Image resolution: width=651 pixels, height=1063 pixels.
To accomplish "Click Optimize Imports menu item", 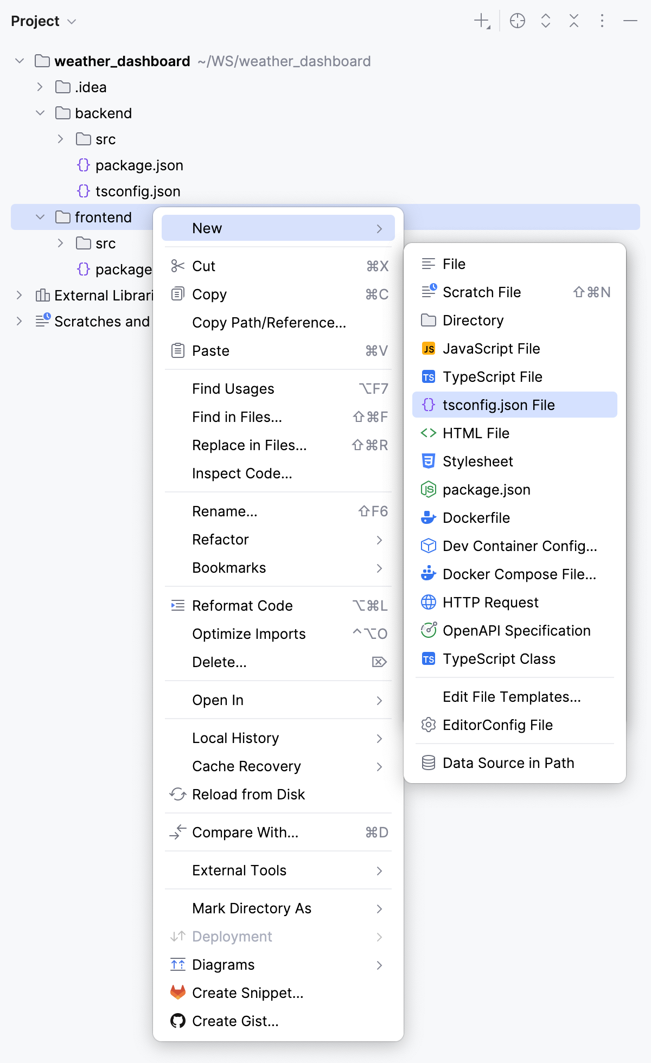I will (278, 633).
